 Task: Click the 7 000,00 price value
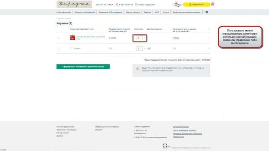176,38
